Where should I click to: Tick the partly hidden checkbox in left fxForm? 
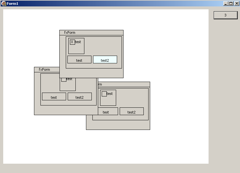pyautogui.click(x=64, y=80)
